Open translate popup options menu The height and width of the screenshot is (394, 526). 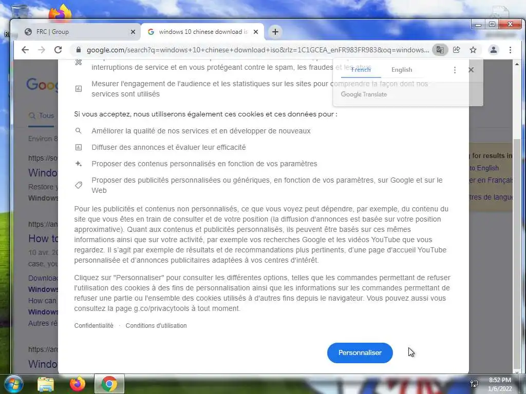click(x=455, y=70)
